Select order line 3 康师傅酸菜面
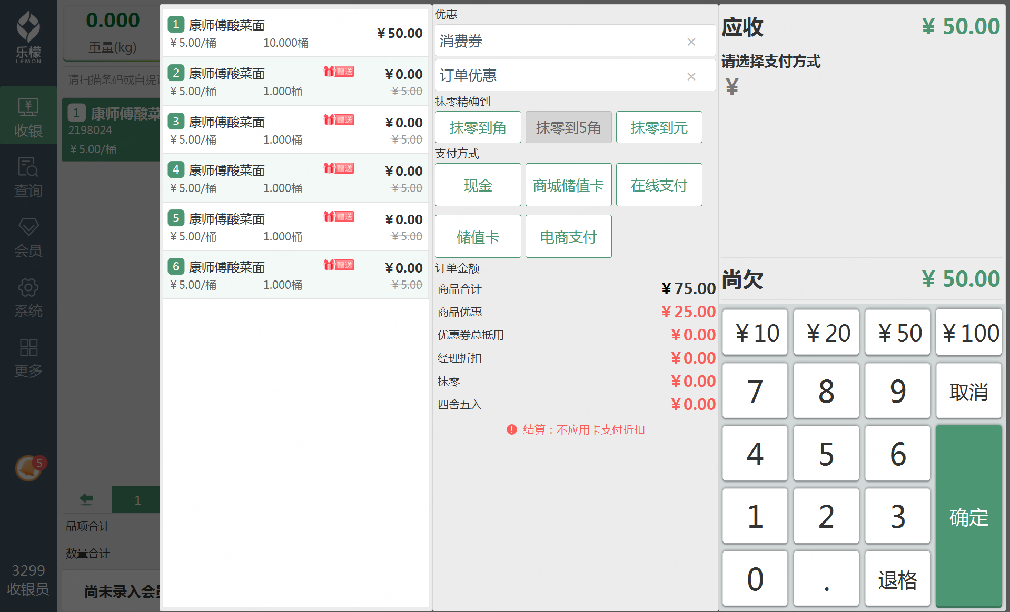The width and height of the screenshot is (1010, 612). click(x=296, y=129)
